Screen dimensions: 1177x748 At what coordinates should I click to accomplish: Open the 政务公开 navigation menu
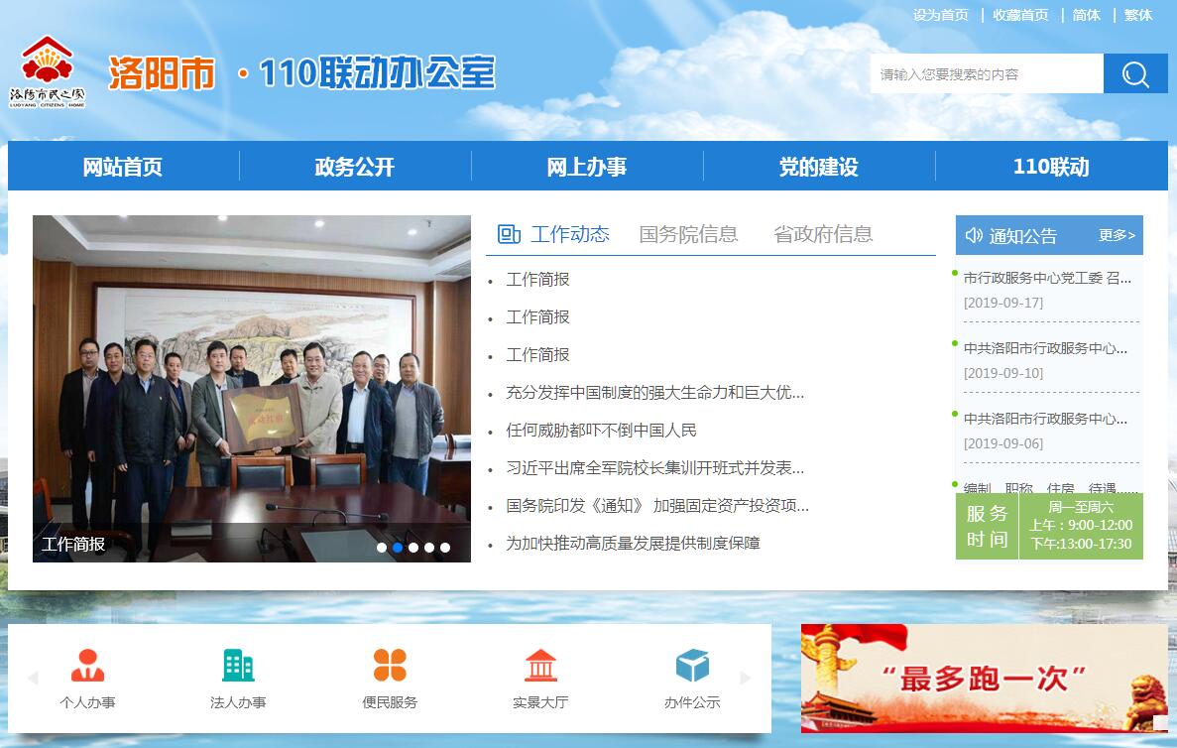pyautogui.click(x=355, y=167)
